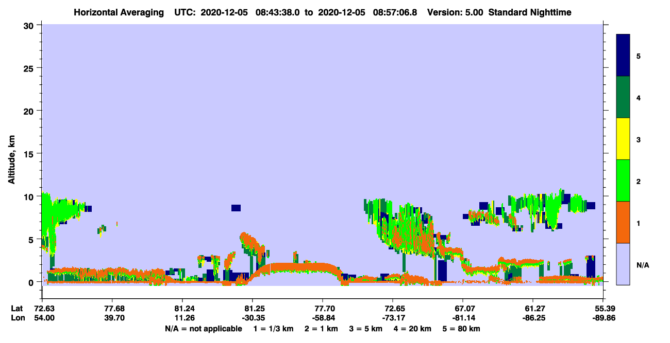Screen dimensions: 670x343
Task: Click the '1 = 1/3 km' legend text
Action: coord(273,329)
